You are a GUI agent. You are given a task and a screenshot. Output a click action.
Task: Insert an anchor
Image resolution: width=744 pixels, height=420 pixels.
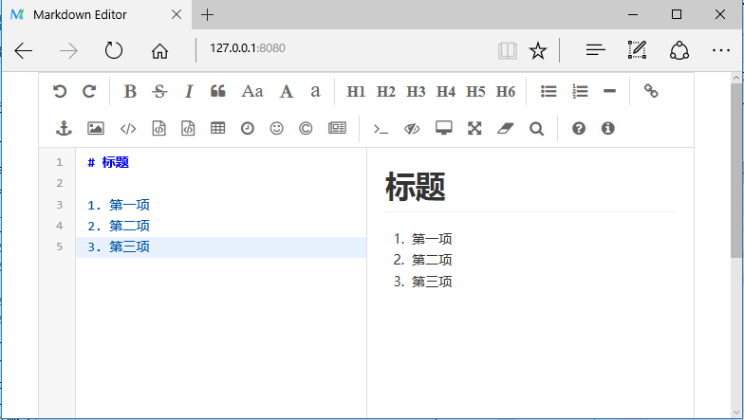65,128
